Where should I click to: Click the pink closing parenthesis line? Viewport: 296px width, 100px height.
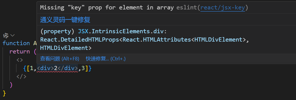pyautogui.click(x=11, y=85)
